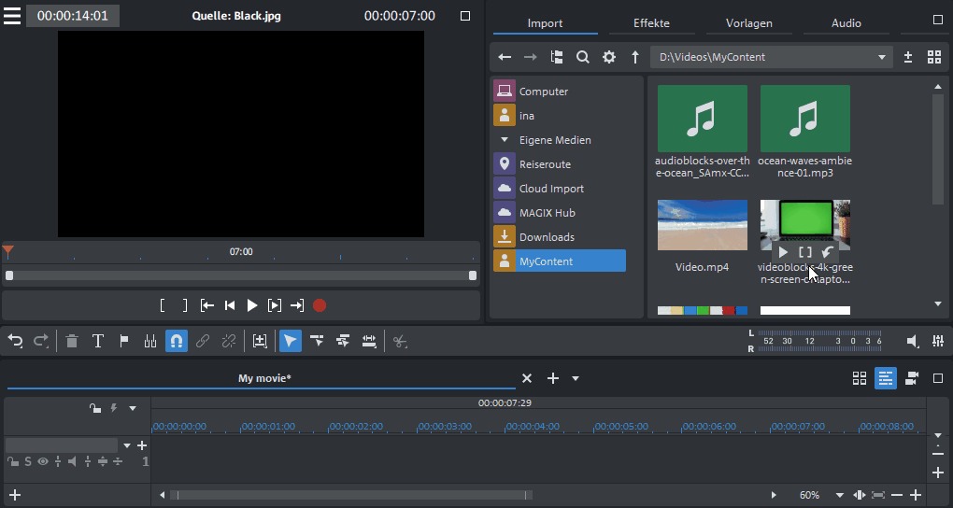The height and width of the screenshot is (508, 953).
Task: Delete selection with the trash icon
Action: 72,342
